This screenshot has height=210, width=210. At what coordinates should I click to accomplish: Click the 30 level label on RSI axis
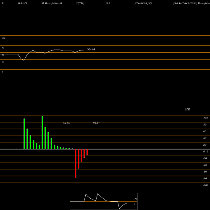pos(3,62)
